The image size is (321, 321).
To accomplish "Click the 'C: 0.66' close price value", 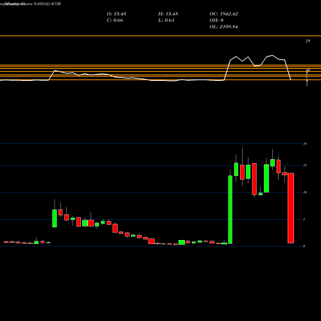I will pos(115,21).
